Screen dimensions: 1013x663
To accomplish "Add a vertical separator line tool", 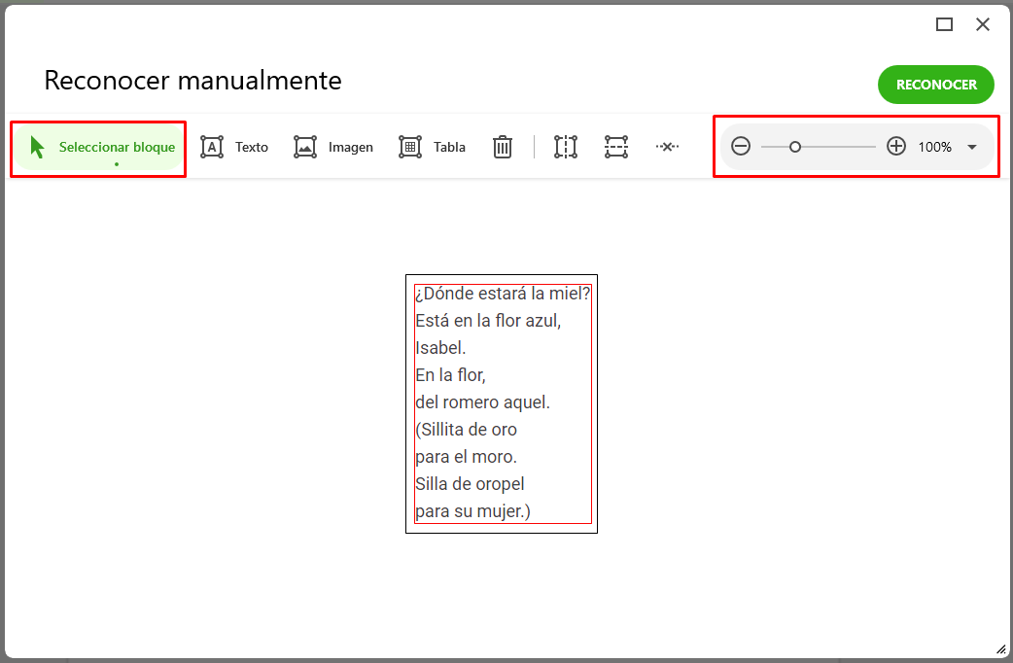I will [565, 148].
